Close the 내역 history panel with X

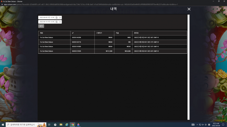pyautogui.click(x=189, y=9)
